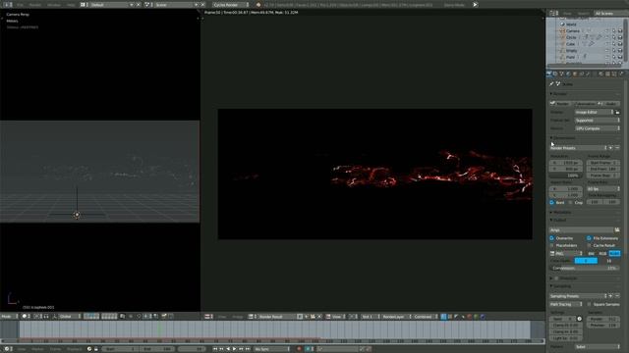
Task: Collapse the Output panel
Action: 558,220
